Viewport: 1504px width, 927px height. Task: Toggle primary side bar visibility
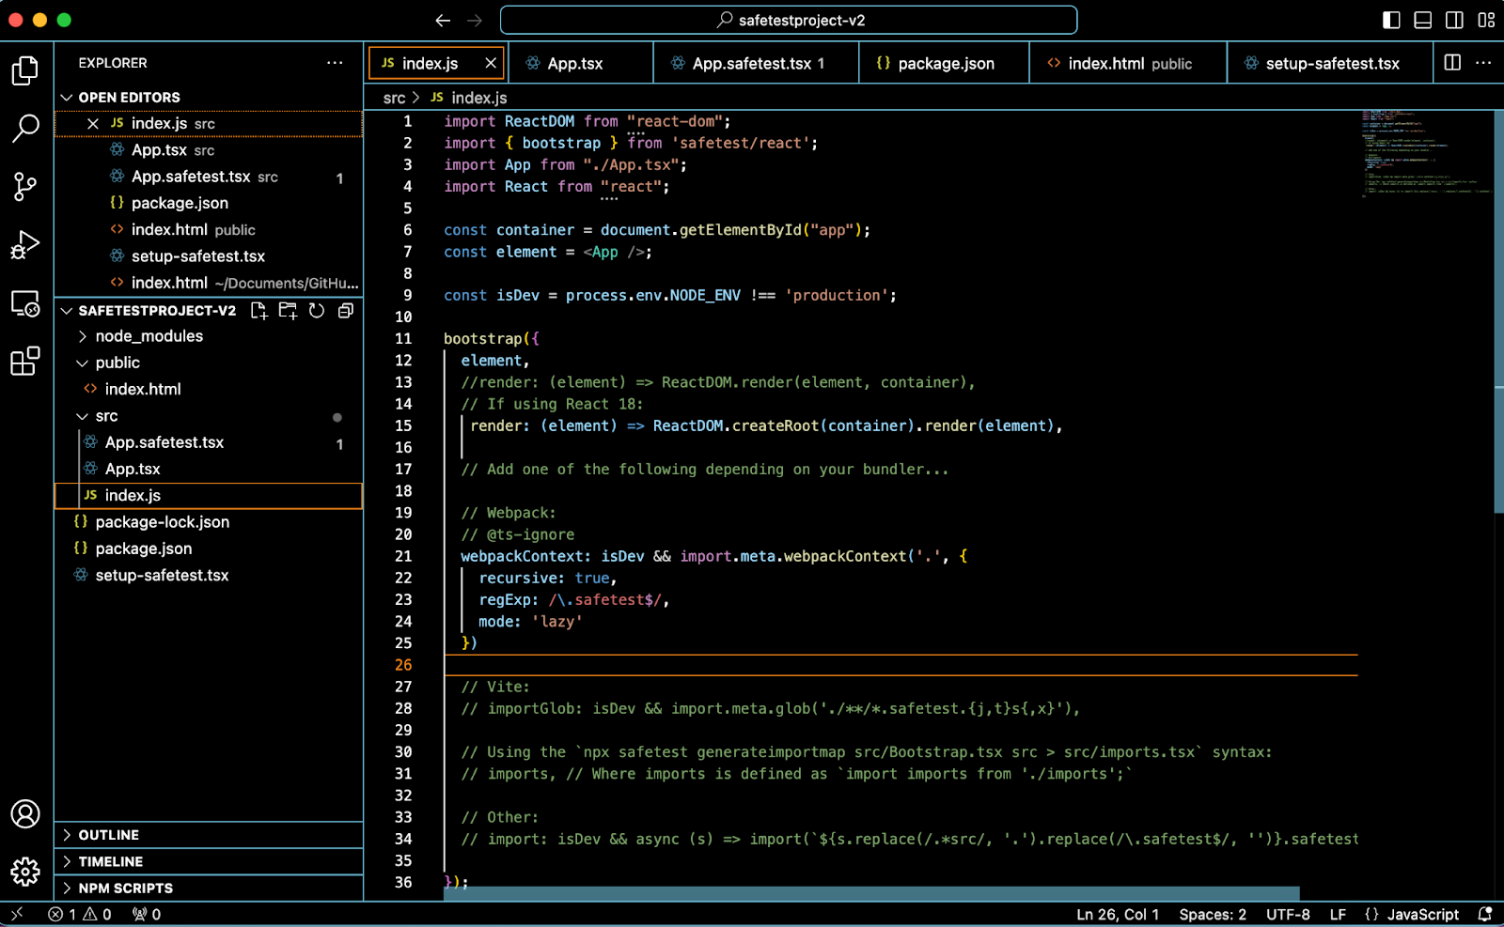(x=1391, y=20)
